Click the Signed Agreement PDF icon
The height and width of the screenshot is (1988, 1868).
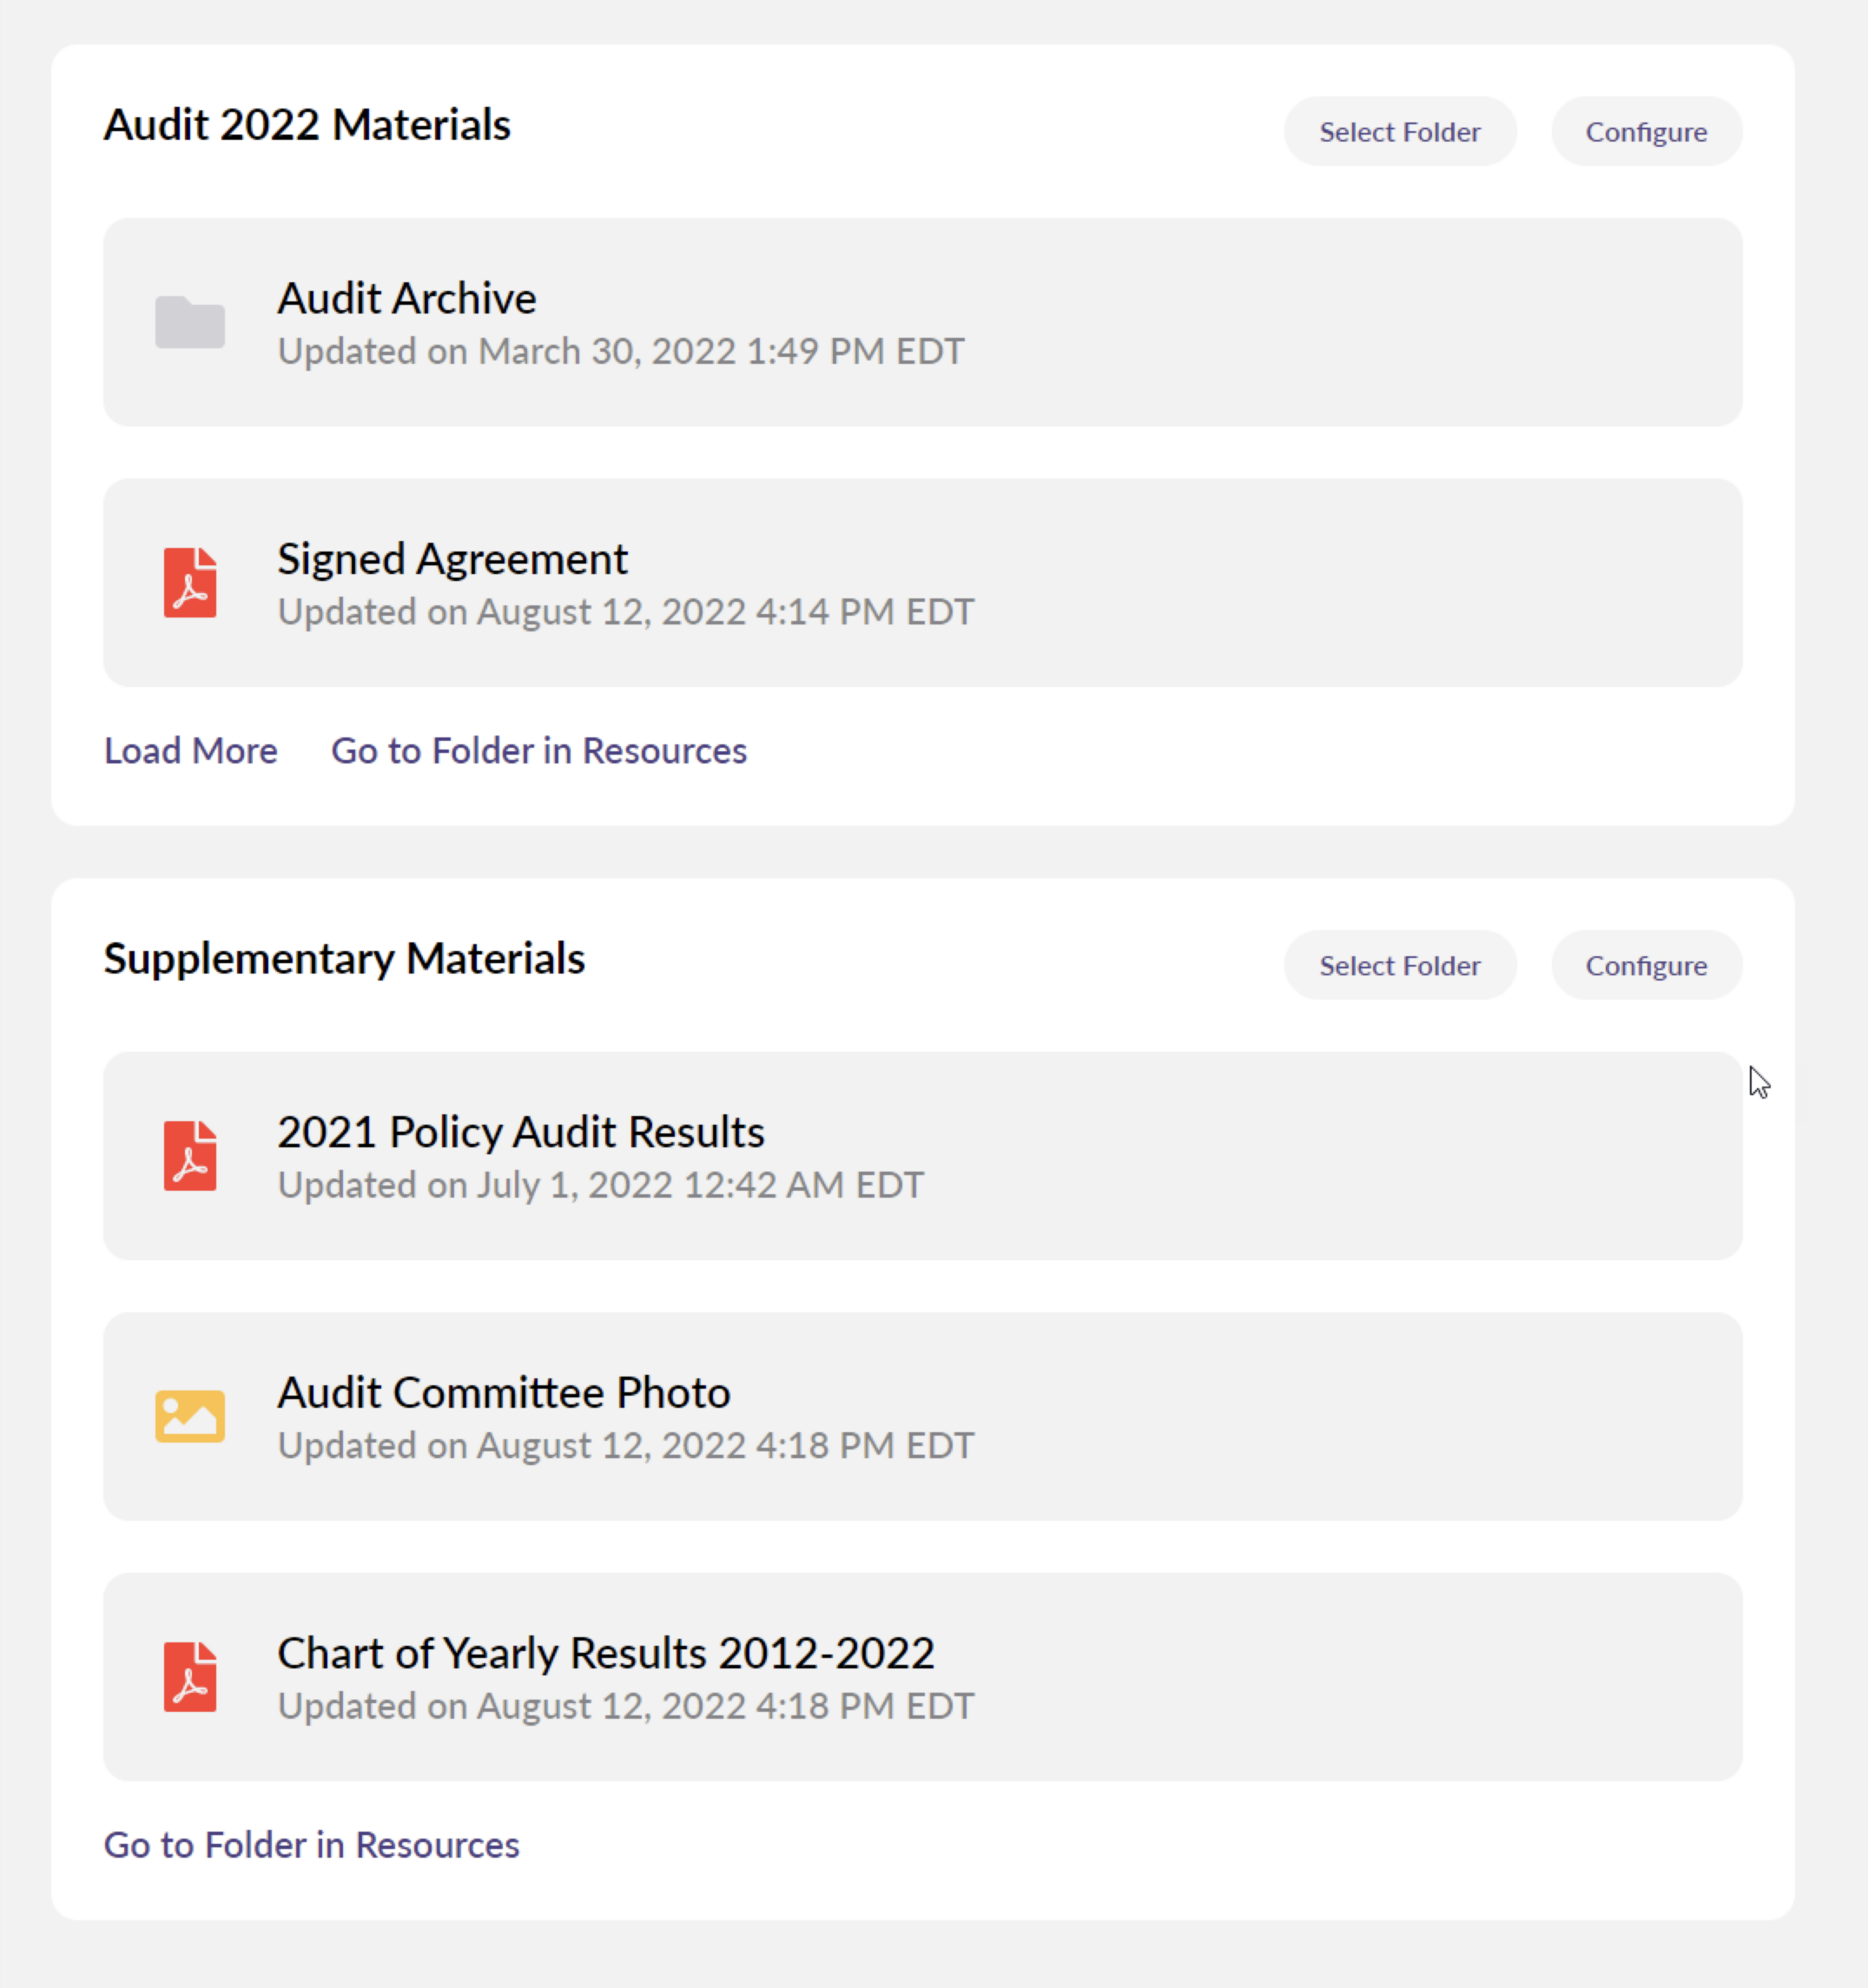click(x=190, y=582)
